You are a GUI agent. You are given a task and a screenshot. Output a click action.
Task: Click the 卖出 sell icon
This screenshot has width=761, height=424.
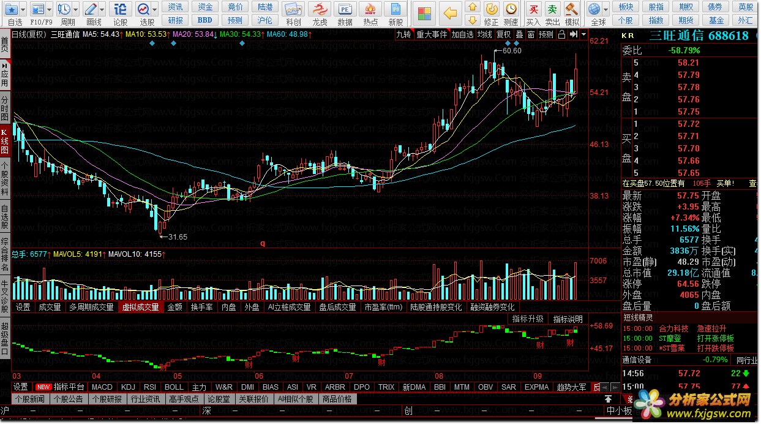coord(553,9)
